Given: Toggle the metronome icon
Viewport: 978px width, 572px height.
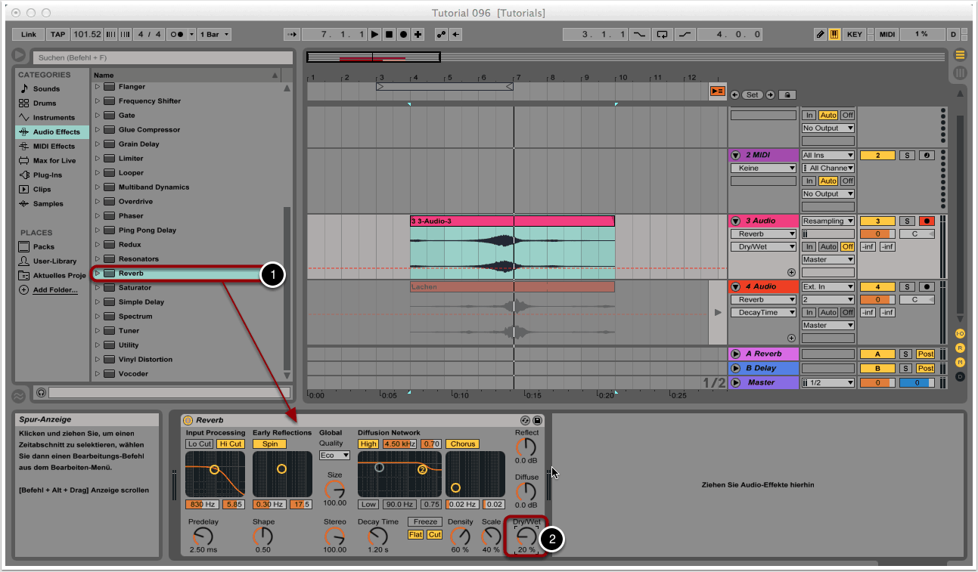Looking at the screenshot, I should (176, 35).
